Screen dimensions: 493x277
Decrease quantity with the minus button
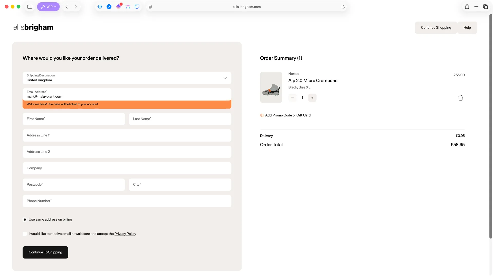click(292, 98)
